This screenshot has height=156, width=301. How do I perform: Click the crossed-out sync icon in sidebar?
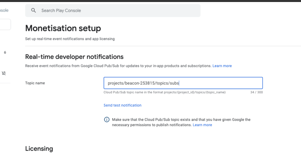pyautogui.click(x=3, y=73)
